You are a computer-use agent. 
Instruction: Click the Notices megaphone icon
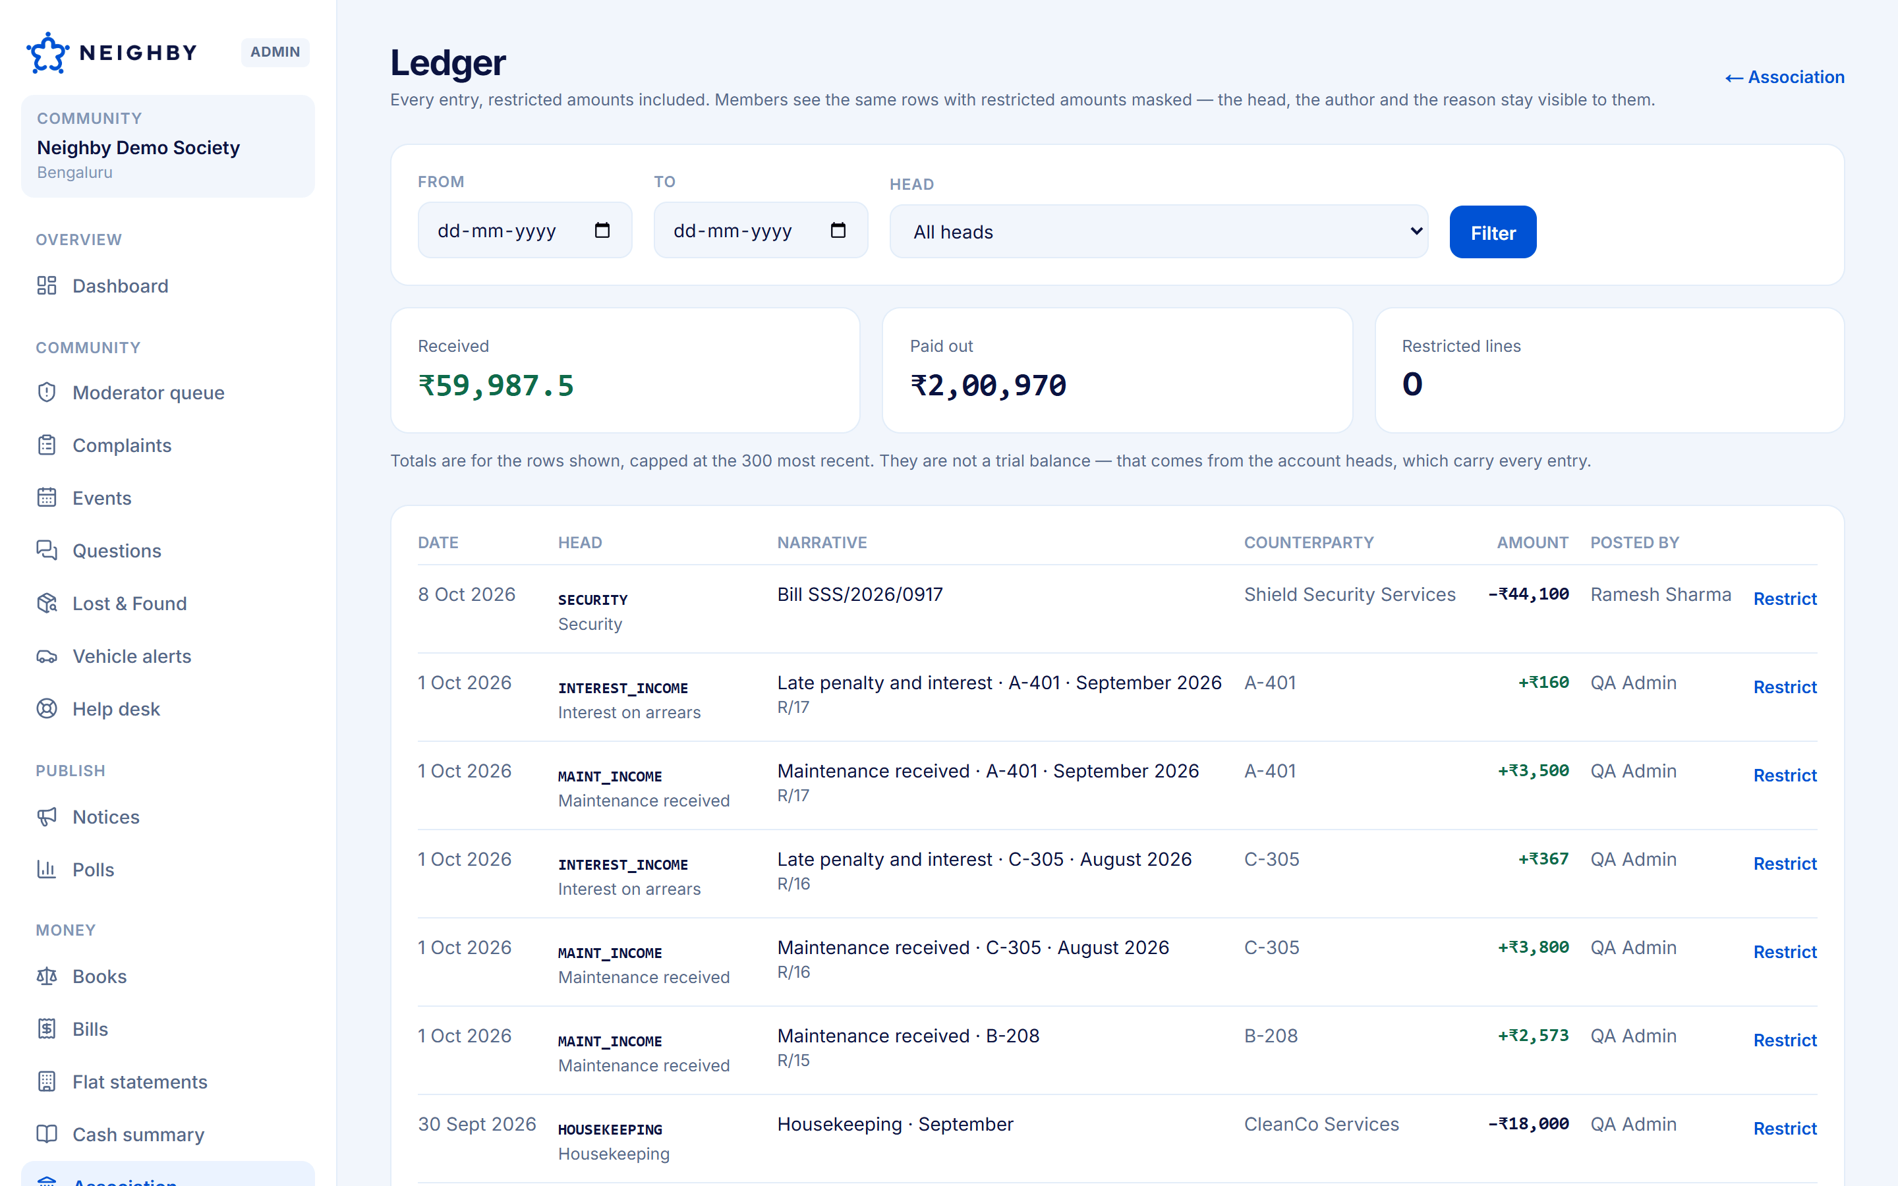click(47, 816)
